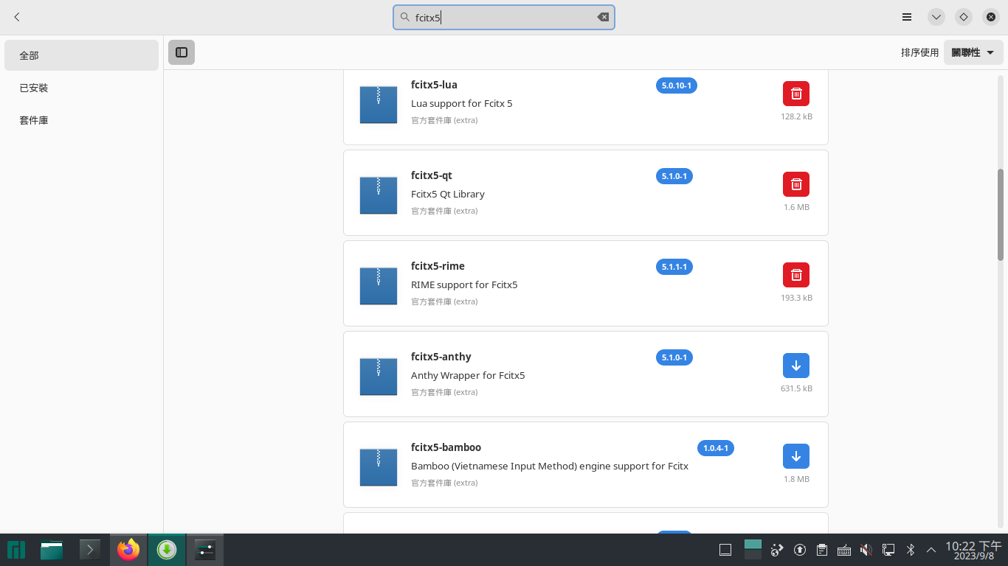Go back with the header arrow

coord(17,17)
